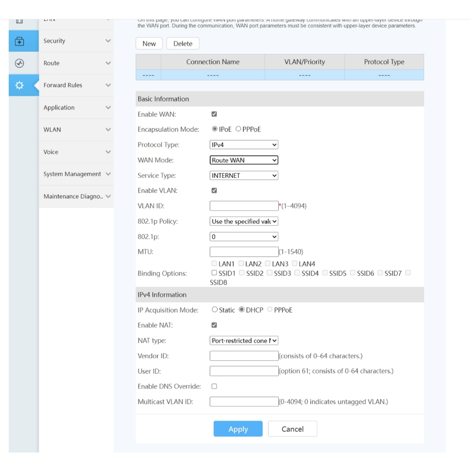Click the pulse monitor sidebar icon
Image resolution: width=471 pixels, height=471 pixels.
[x=19, y=63]
